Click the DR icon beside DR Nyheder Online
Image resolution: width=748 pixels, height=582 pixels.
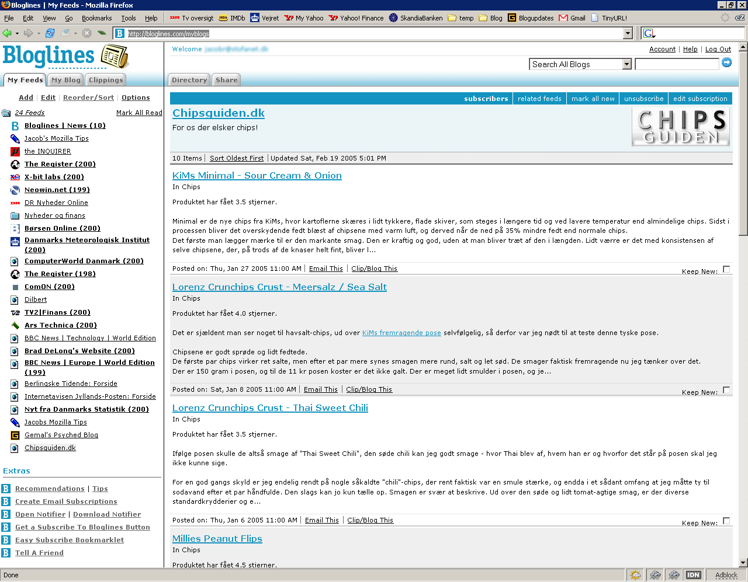(15, 203)
